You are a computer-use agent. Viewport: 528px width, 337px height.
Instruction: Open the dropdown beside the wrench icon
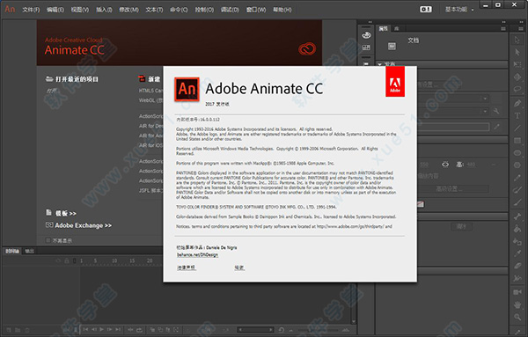[x=453, y=111]
